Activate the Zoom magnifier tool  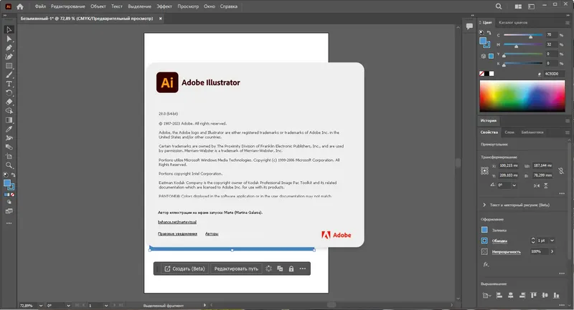pyautogui.click(x=9, y=165)
